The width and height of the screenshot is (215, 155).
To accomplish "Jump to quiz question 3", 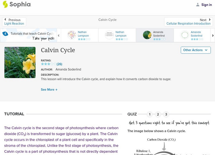I will click(166, 114).
